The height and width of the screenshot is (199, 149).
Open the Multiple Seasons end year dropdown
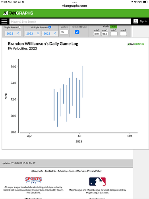(x=50, y=33)
